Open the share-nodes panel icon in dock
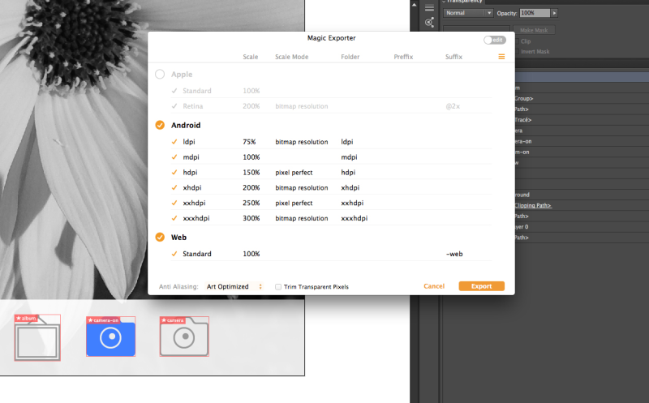Screen dimensions: 649x403 [429, 23]
